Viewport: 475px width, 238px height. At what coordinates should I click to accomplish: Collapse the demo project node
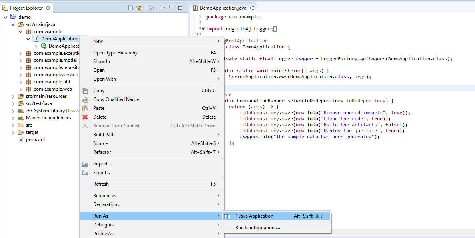(x=6, y=17)
